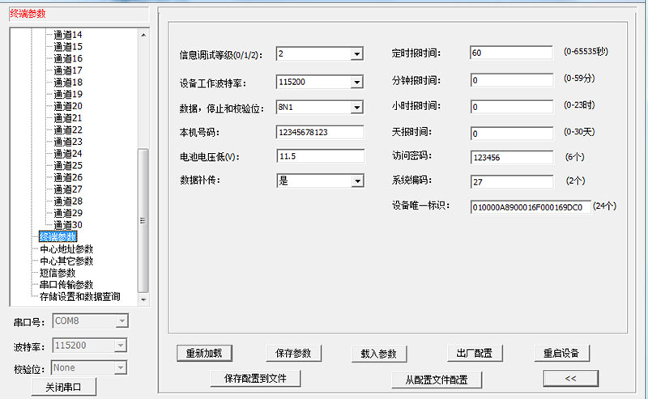The image size is (648, 399).
Task: Click the tree vertical scrollbar thumb
Action: 143,221
